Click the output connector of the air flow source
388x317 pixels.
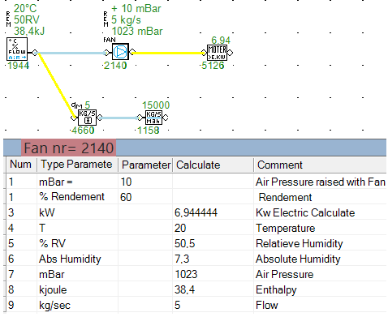(35, 53)
